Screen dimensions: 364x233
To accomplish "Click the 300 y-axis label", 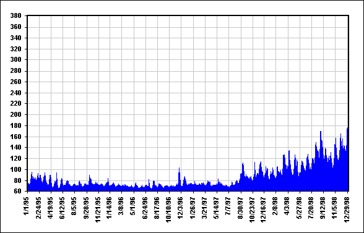I will point(16,60).
